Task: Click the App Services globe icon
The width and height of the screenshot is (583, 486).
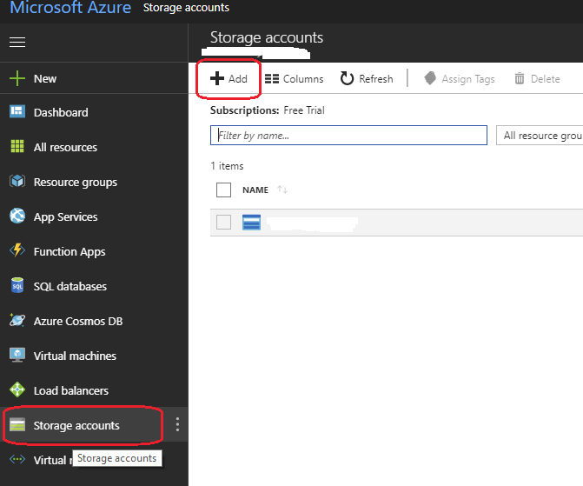Action: (x=17, y=216)
